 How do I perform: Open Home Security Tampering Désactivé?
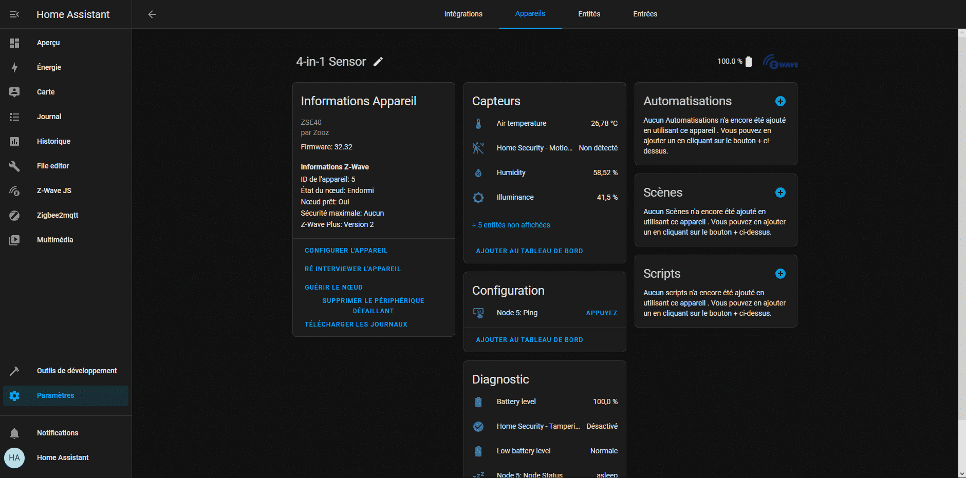(x=545, y=426)
